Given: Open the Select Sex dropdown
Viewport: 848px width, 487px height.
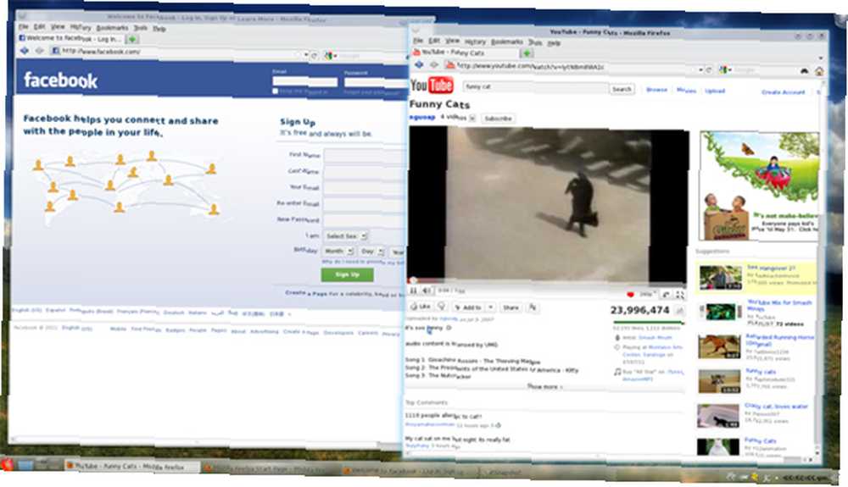Looking at the screenshot, I should [x=345, y=236].
